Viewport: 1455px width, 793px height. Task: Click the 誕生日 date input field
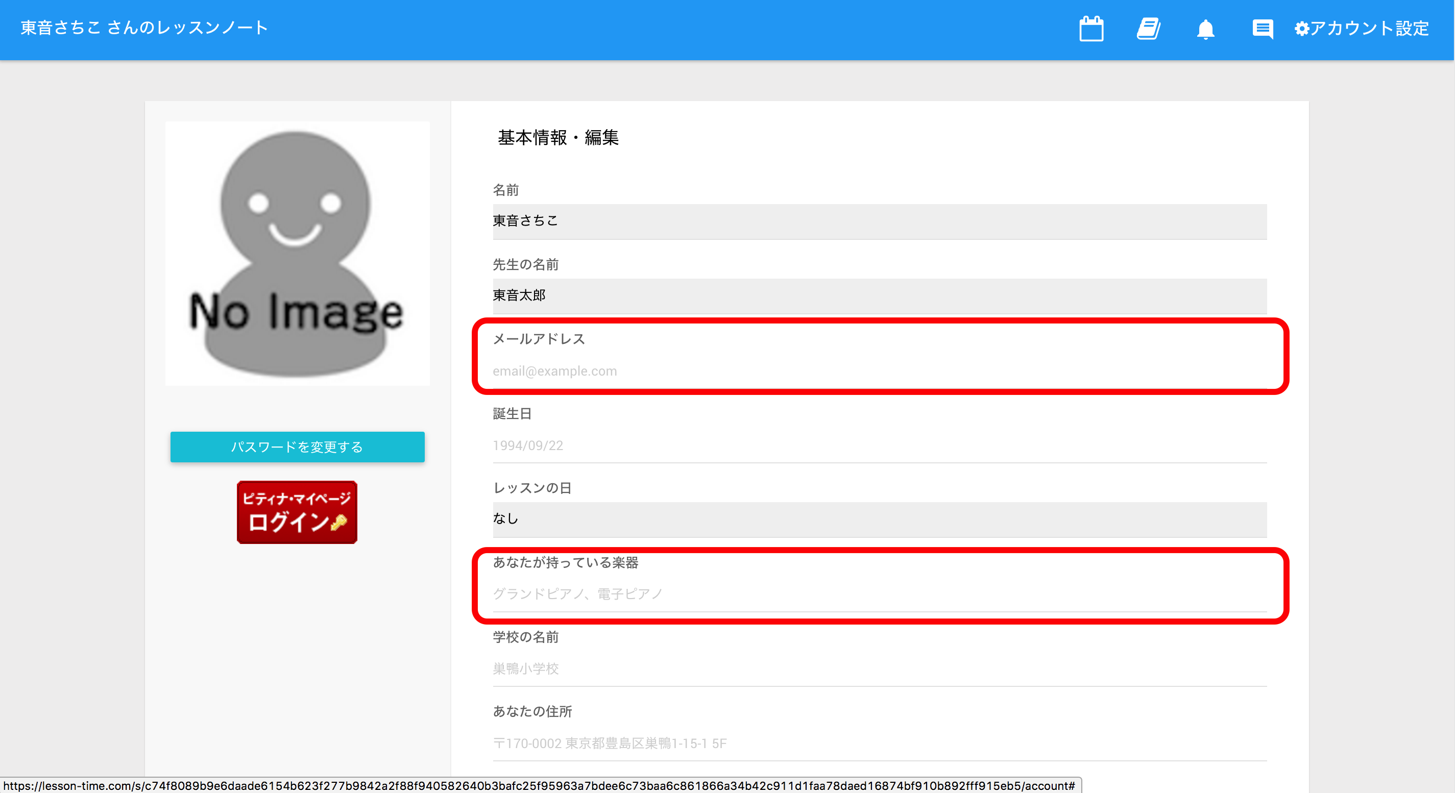coord(879,445)
